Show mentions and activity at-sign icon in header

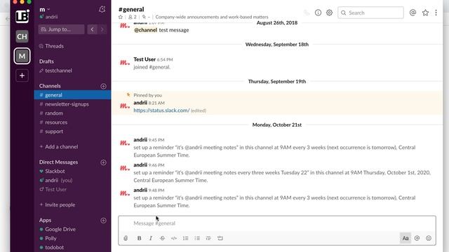(x=413, y=13)
